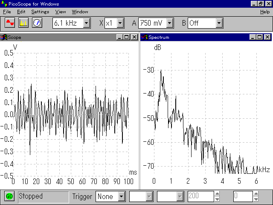Open the Help menu
This screenshot has width=273, height=205.
click(265, 12)
